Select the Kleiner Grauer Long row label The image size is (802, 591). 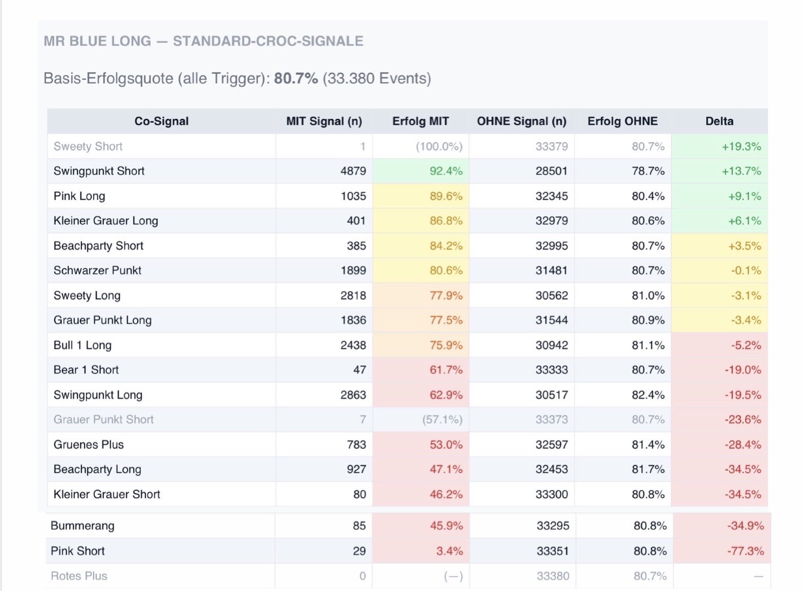point(105,221)
